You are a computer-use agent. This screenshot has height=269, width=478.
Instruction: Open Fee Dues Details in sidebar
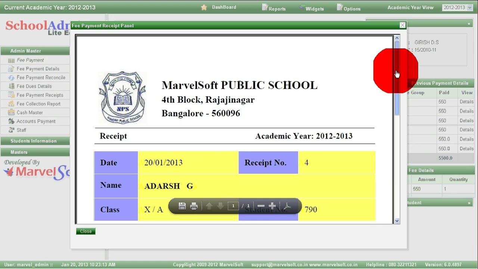coord(34,86)
